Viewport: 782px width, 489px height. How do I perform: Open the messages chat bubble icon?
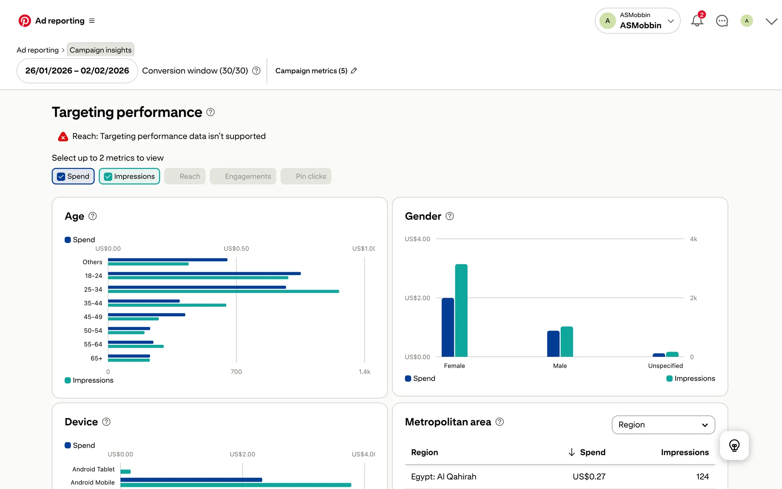click(x=722, y=21)
